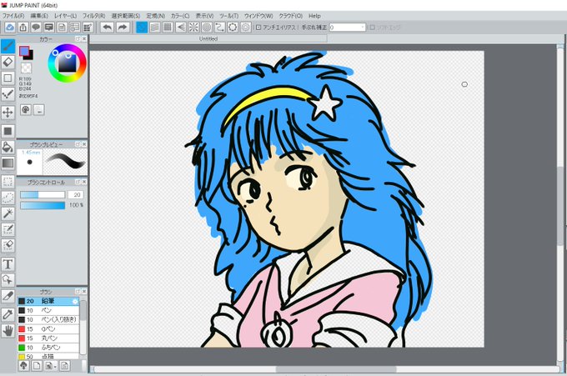Click the cloud save icon in top toolbar
The width and height of the screenshot is (567, 376).
click(10, 28)
